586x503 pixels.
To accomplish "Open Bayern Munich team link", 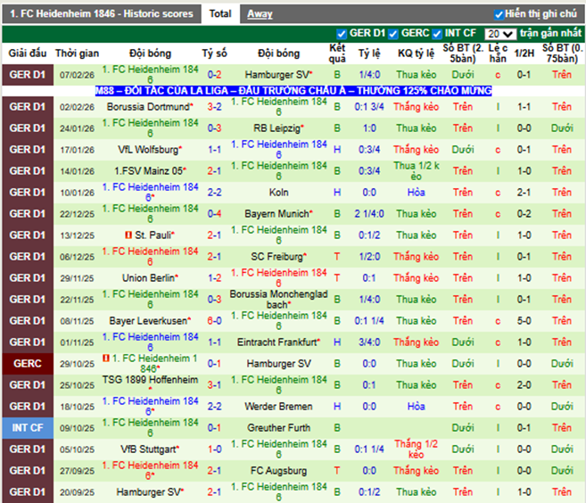I will (x=276, y=214).
